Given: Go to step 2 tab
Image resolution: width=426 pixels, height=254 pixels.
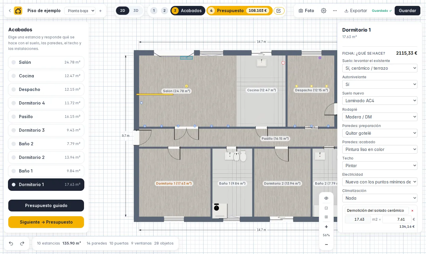Looking at the screenshot, I should tap(164, 11).
